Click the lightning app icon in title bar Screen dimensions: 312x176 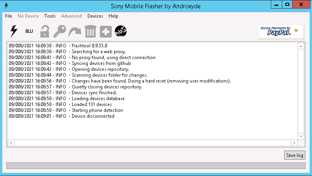[6, 5]
